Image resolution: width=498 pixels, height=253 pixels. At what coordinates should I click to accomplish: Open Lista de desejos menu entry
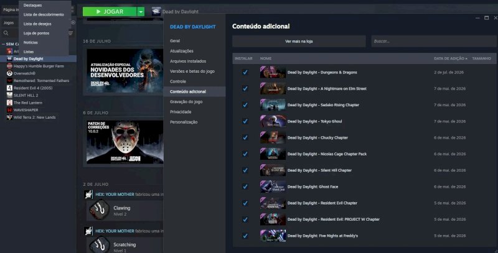(x=37, y=24)
